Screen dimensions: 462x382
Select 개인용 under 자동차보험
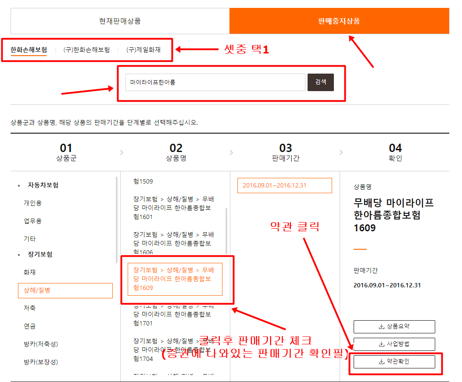tap(33, 203)
